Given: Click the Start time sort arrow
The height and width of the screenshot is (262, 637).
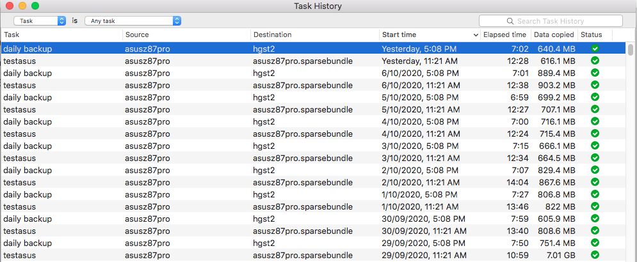Looking at the screenshot, I should [x=476, y=35].
